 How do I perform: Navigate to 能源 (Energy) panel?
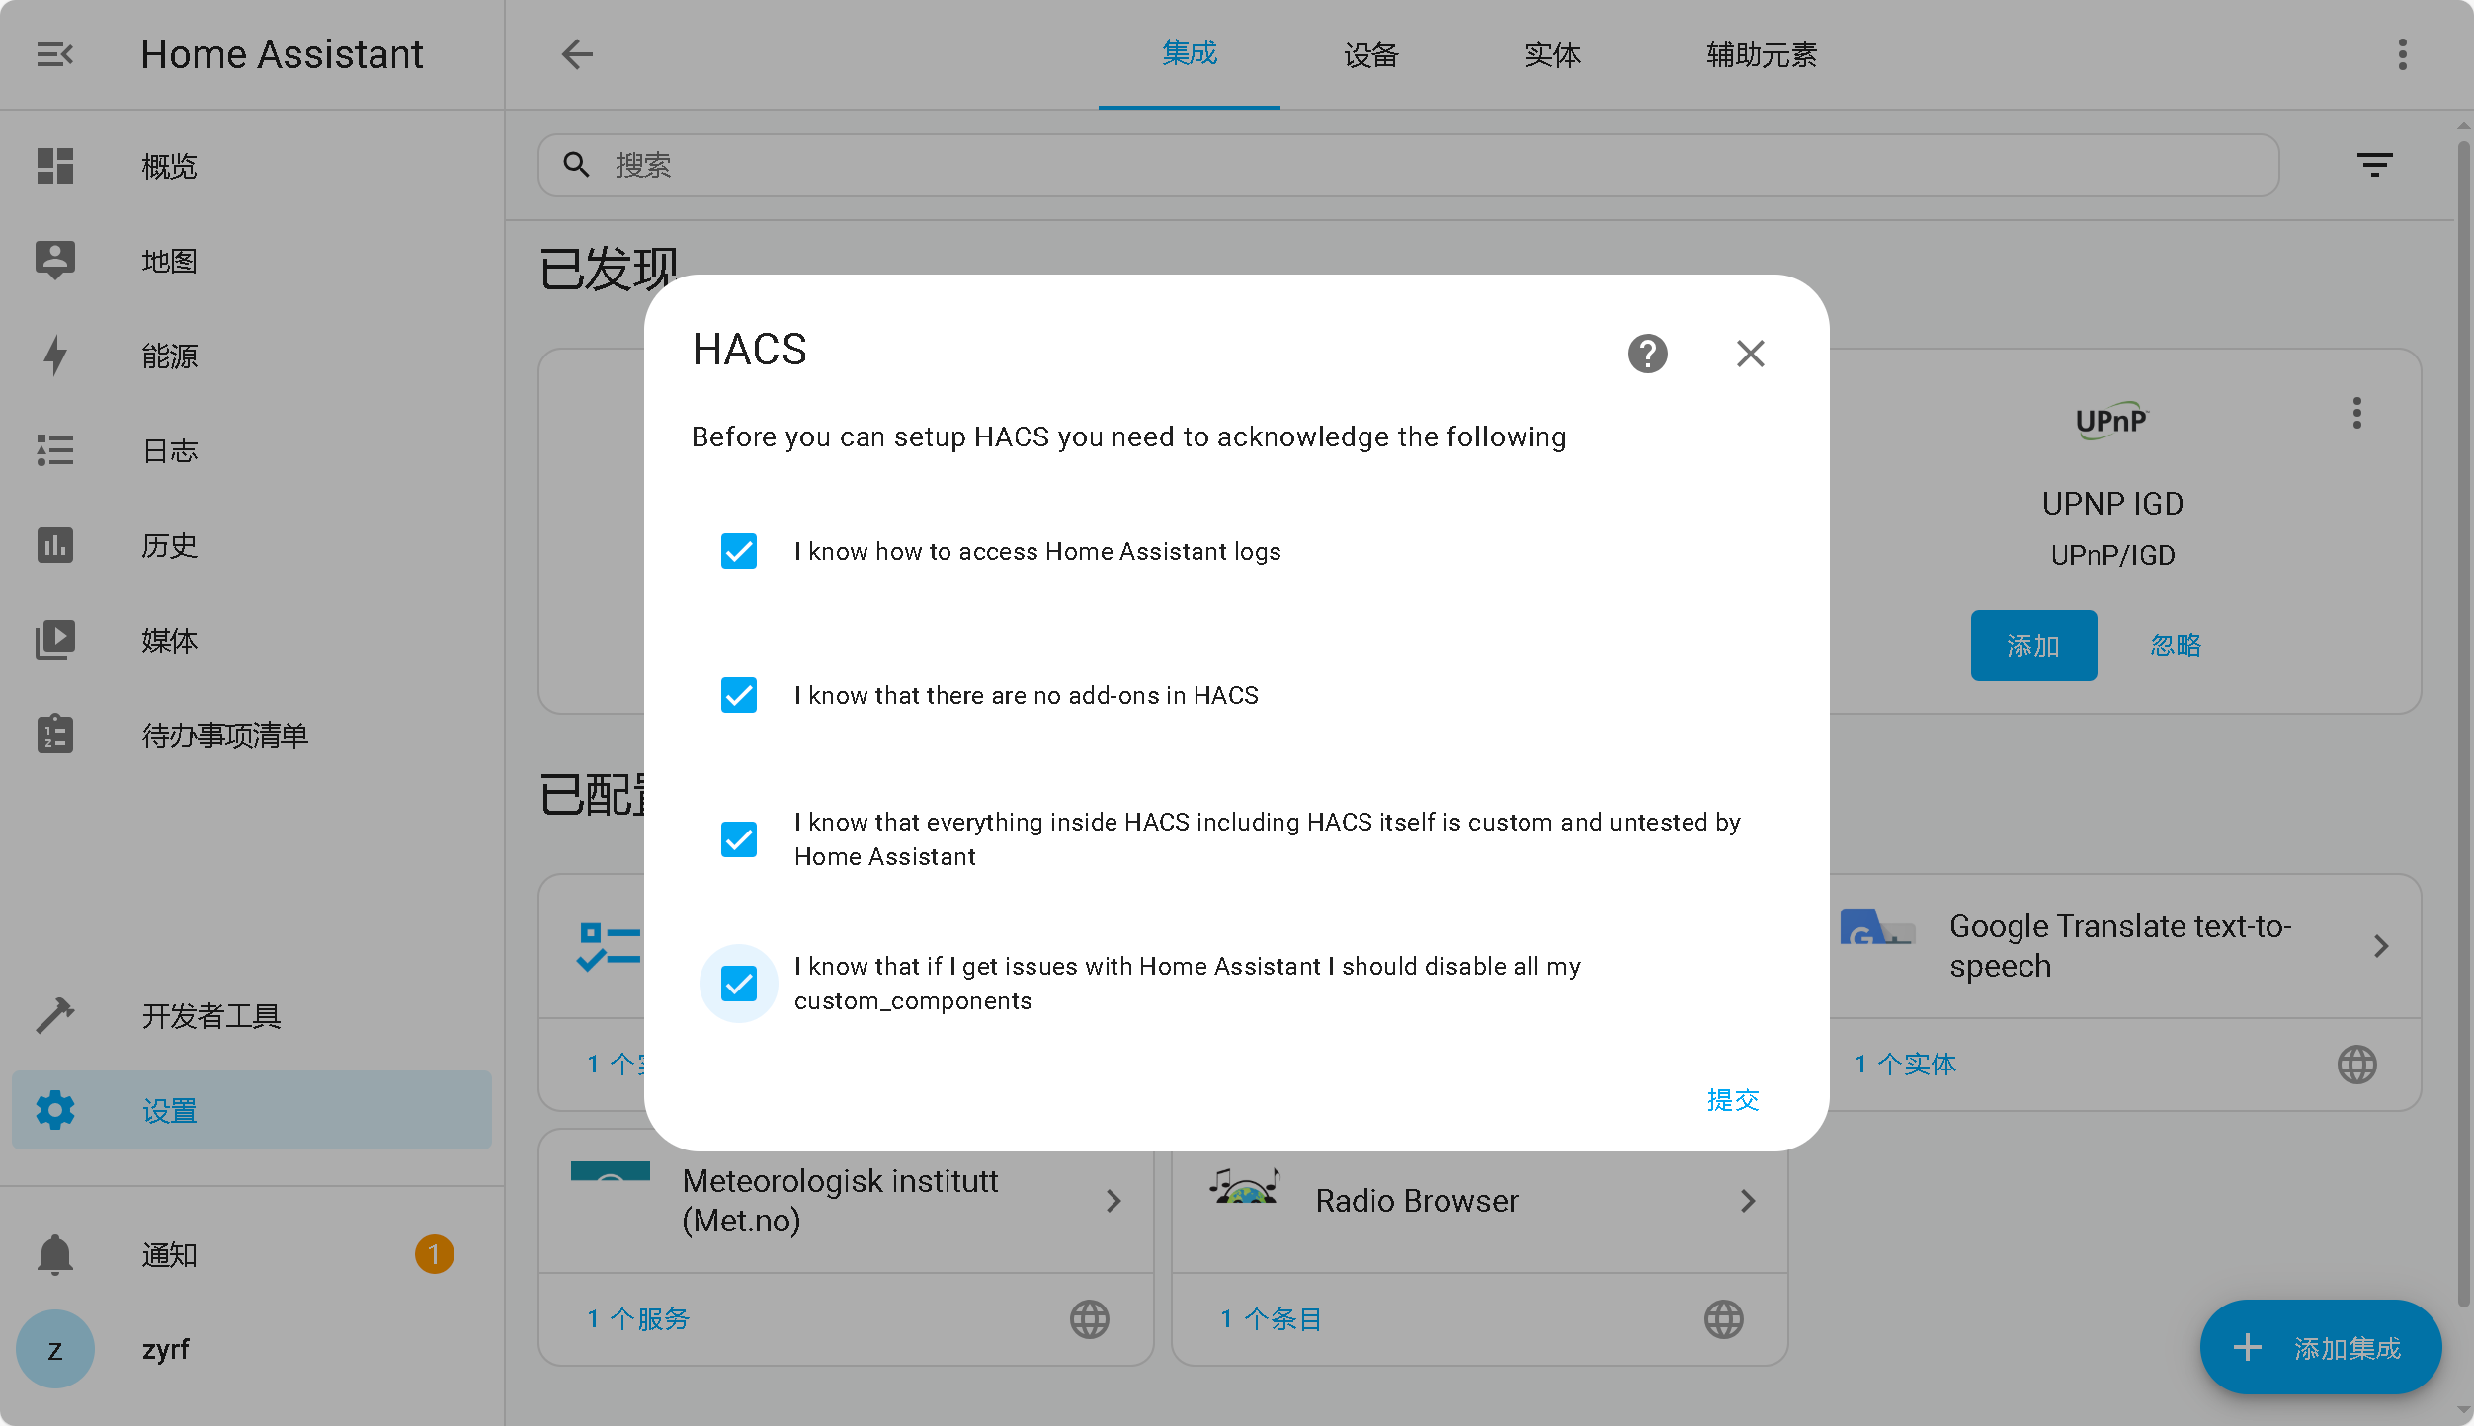point(170,356)
